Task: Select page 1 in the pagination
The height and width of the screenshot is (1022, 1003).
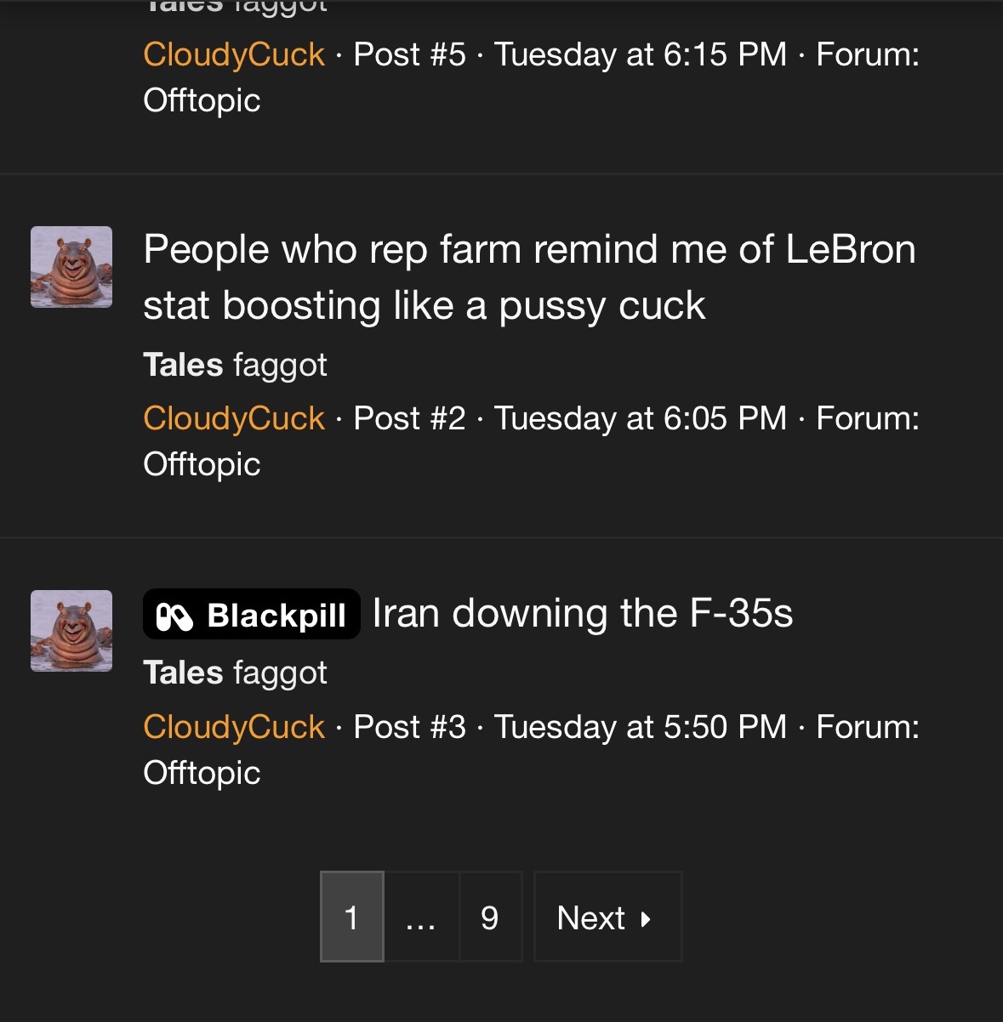Action: click(351, 917)
